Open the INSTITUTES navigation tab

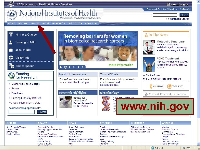coord(75,23)
